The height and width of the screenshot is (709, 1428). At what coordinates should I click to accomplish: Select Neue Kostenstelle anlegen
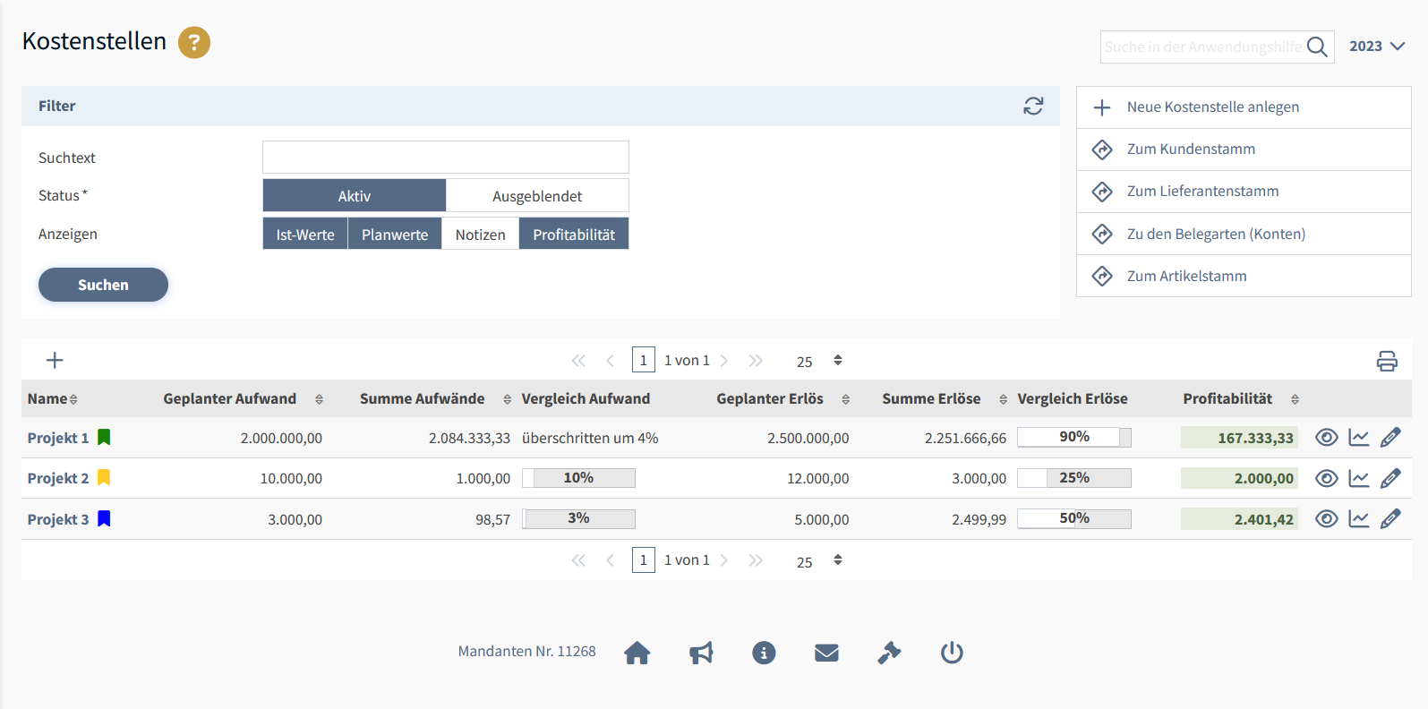click(1212, 107)
